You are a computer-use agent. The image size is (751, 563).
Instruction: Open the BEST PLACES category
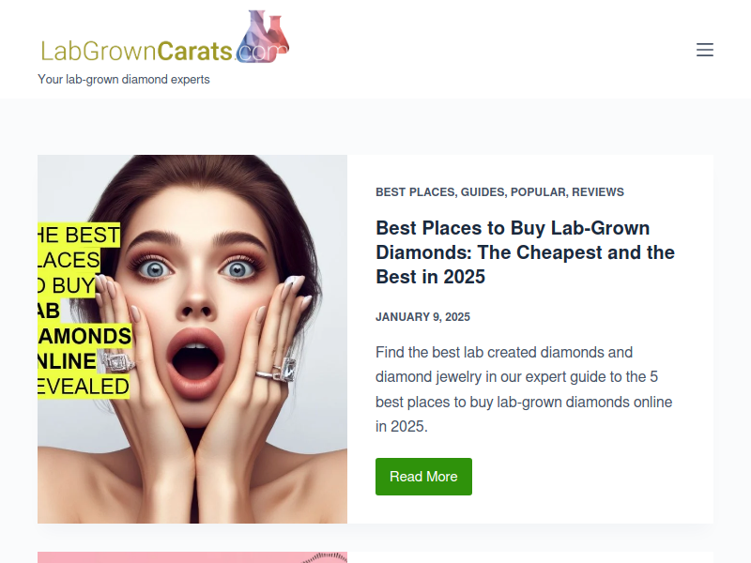(x=415, y=192)
